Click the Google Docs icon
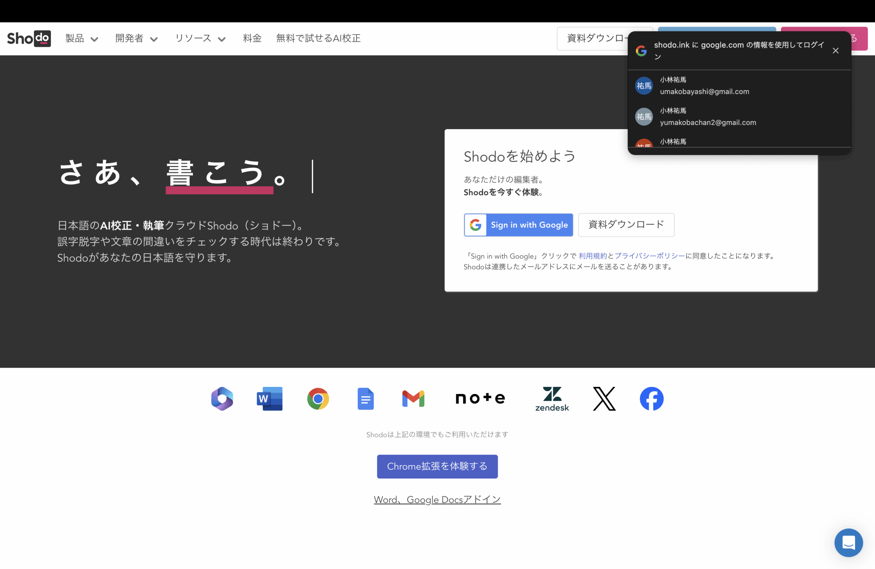This screenshot has height=569, width=875. click(366, 398)
